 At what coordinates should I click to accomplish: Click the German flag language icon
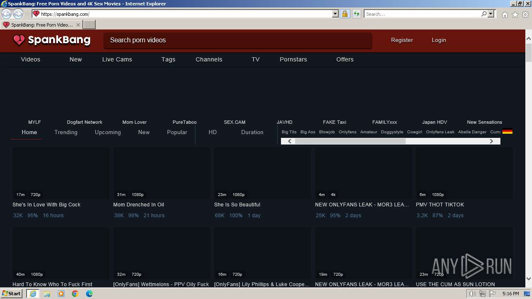(x=507, y=132)
